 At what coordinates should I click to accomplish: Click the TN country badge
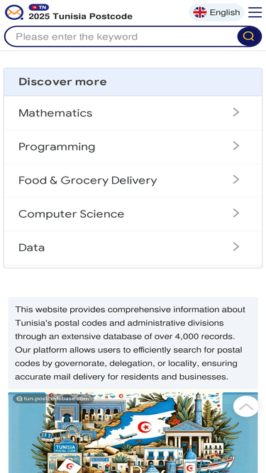click(38, 7)
